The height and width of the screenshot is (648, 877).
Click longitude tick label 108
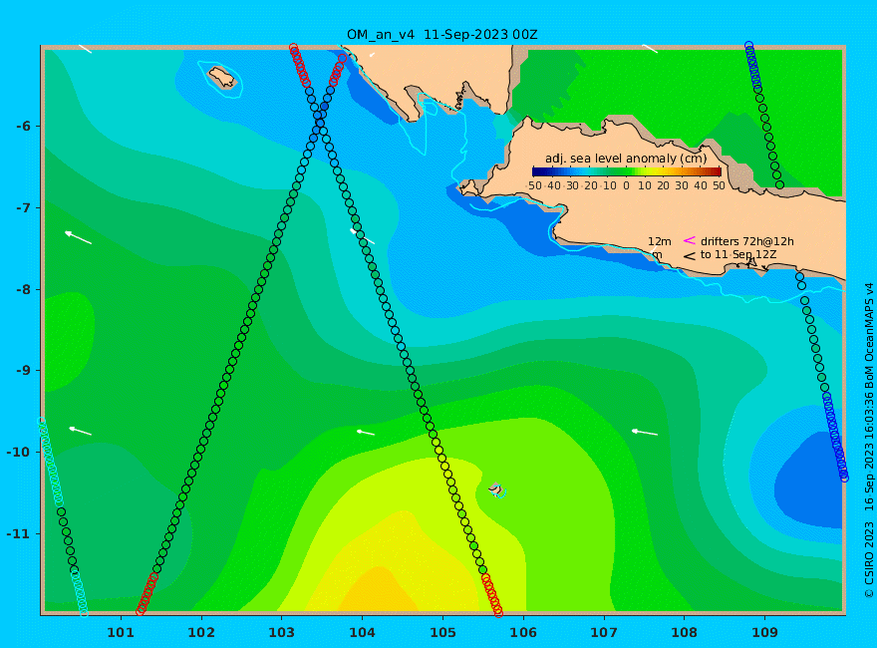pos(684,632)
